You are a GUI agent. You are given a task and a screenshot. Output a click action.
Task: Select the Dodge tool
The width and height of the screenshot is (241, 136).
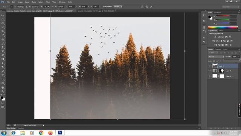(3, 67)
